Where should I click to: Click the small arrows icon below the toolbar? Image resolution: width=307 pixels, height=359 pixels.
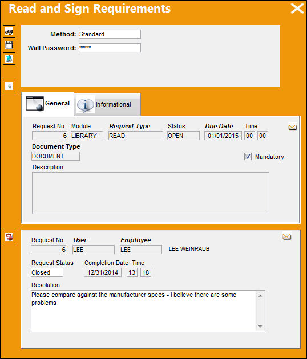(x=9, y=86)
